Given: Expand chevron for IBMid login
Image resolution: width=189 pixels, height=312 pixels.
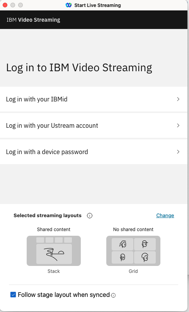Looking at the screenshot, I should (178, 99).
